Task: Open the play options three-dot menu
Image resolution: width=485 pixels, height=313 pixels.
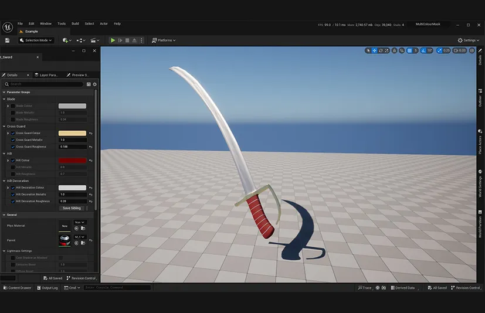Action: 141,40
